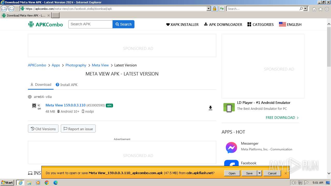Click the APKCombo breadcrumb link

click(x=37, y=65)
